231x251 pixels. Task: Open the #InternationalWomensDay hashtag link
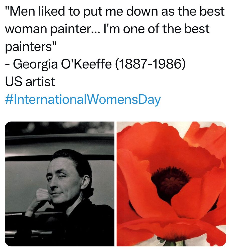(x=83, y=100)
